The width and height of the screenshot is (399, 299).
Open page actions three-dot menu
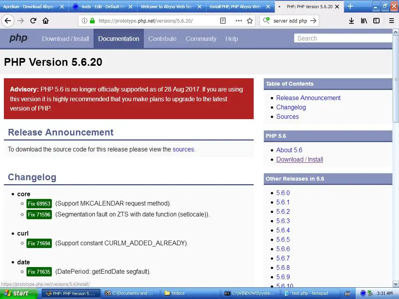pyautogui.click(x=239, y=21)
